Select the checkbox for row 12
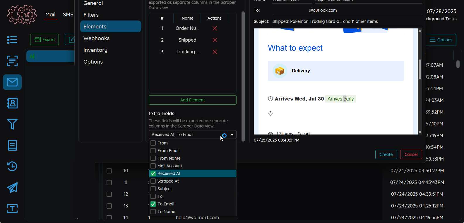The image size is (464, 223). pos(109,194)
